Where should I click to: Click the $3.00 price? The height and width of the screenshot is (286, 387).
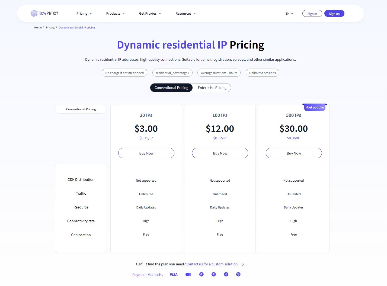pos(146,128)
